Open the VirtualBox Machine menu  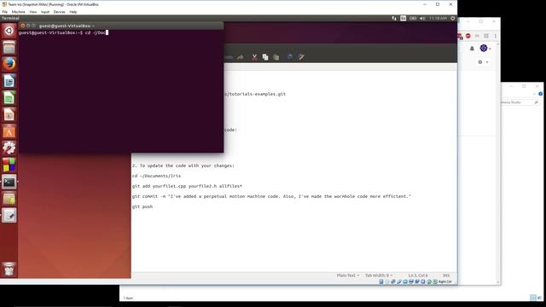(18, 12)
